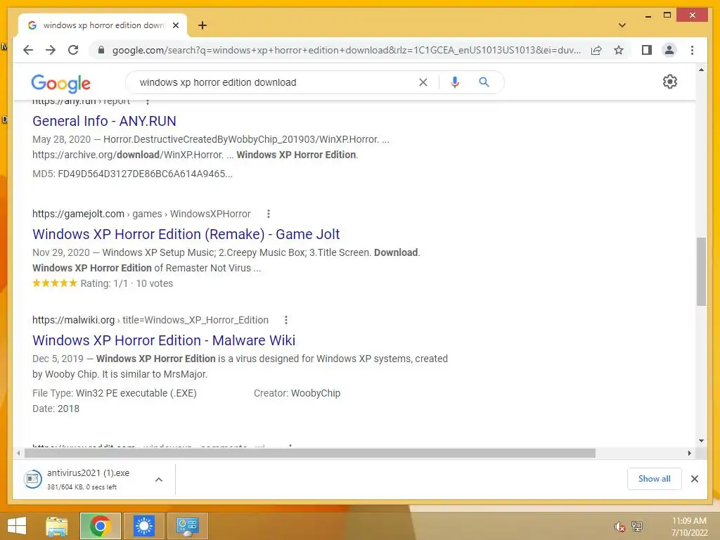
Task: Click File Type: Win32 PE executable text
Action: tap(115, 393)
